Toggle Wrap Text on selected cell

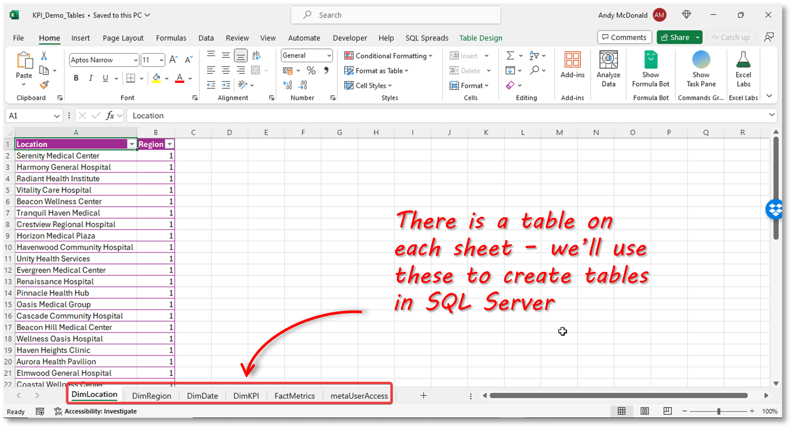256,55
